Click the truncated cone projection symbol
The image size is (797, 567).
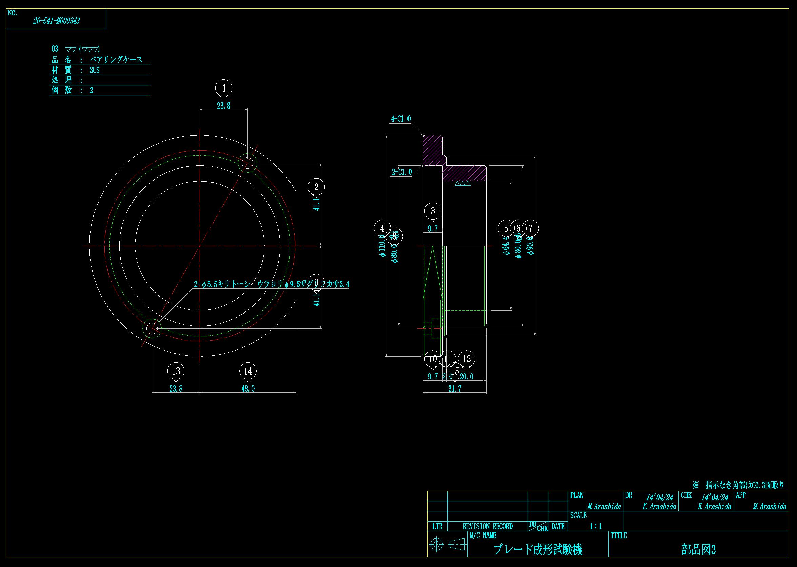[457, 544]
